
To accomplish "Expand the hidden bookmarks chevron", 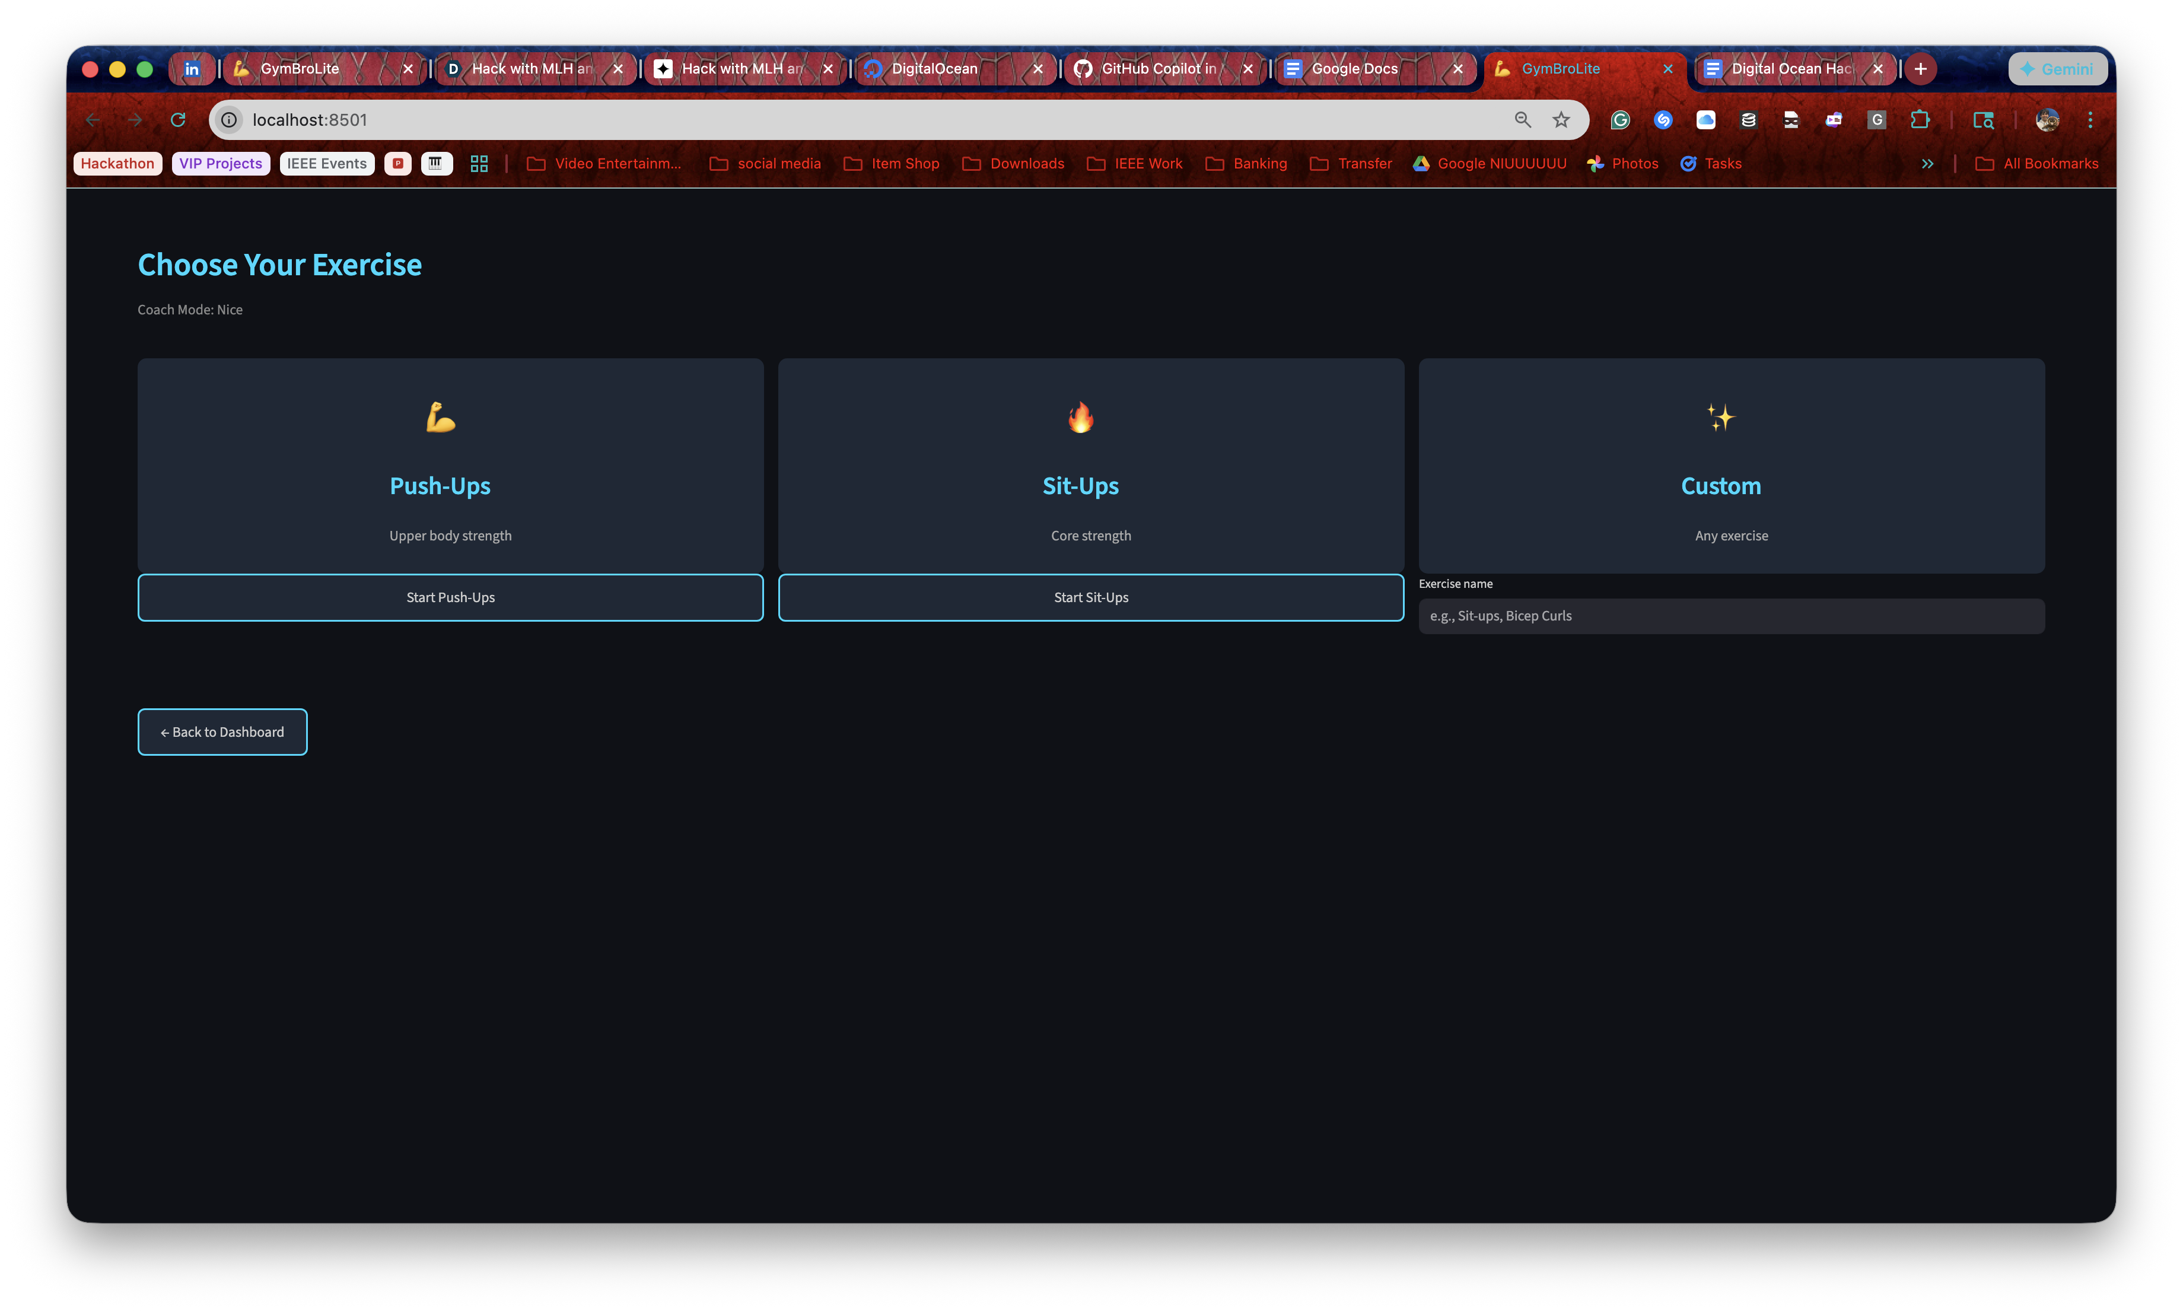I will tap(1927, 164).
